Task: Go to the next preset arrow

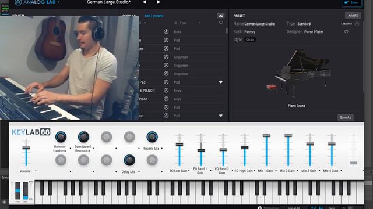Action: [159, 2]
